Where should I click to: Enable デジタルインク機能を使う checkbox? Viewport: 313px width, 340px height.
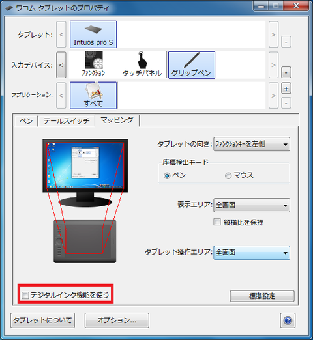click(x=25, y=295)
